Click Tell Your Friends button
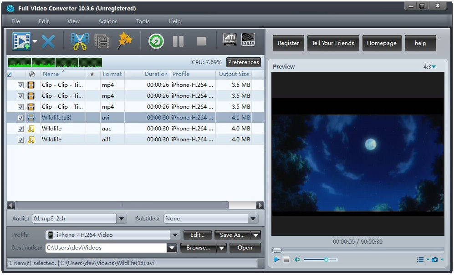This screenshot has height=275, width=454. click(333, 43)
